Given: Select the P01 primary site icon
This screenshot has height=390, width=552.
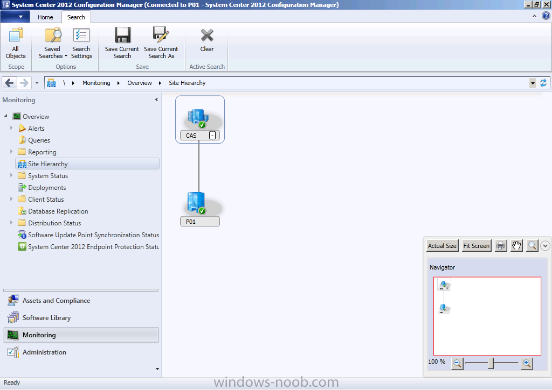Looking at the screenshot, I should point(196,203).
